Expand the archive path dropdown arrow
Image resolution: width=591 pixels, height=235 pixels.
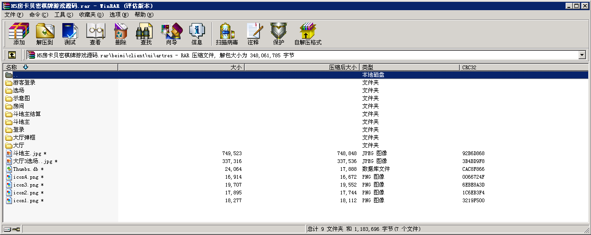[x=582, y=55]
